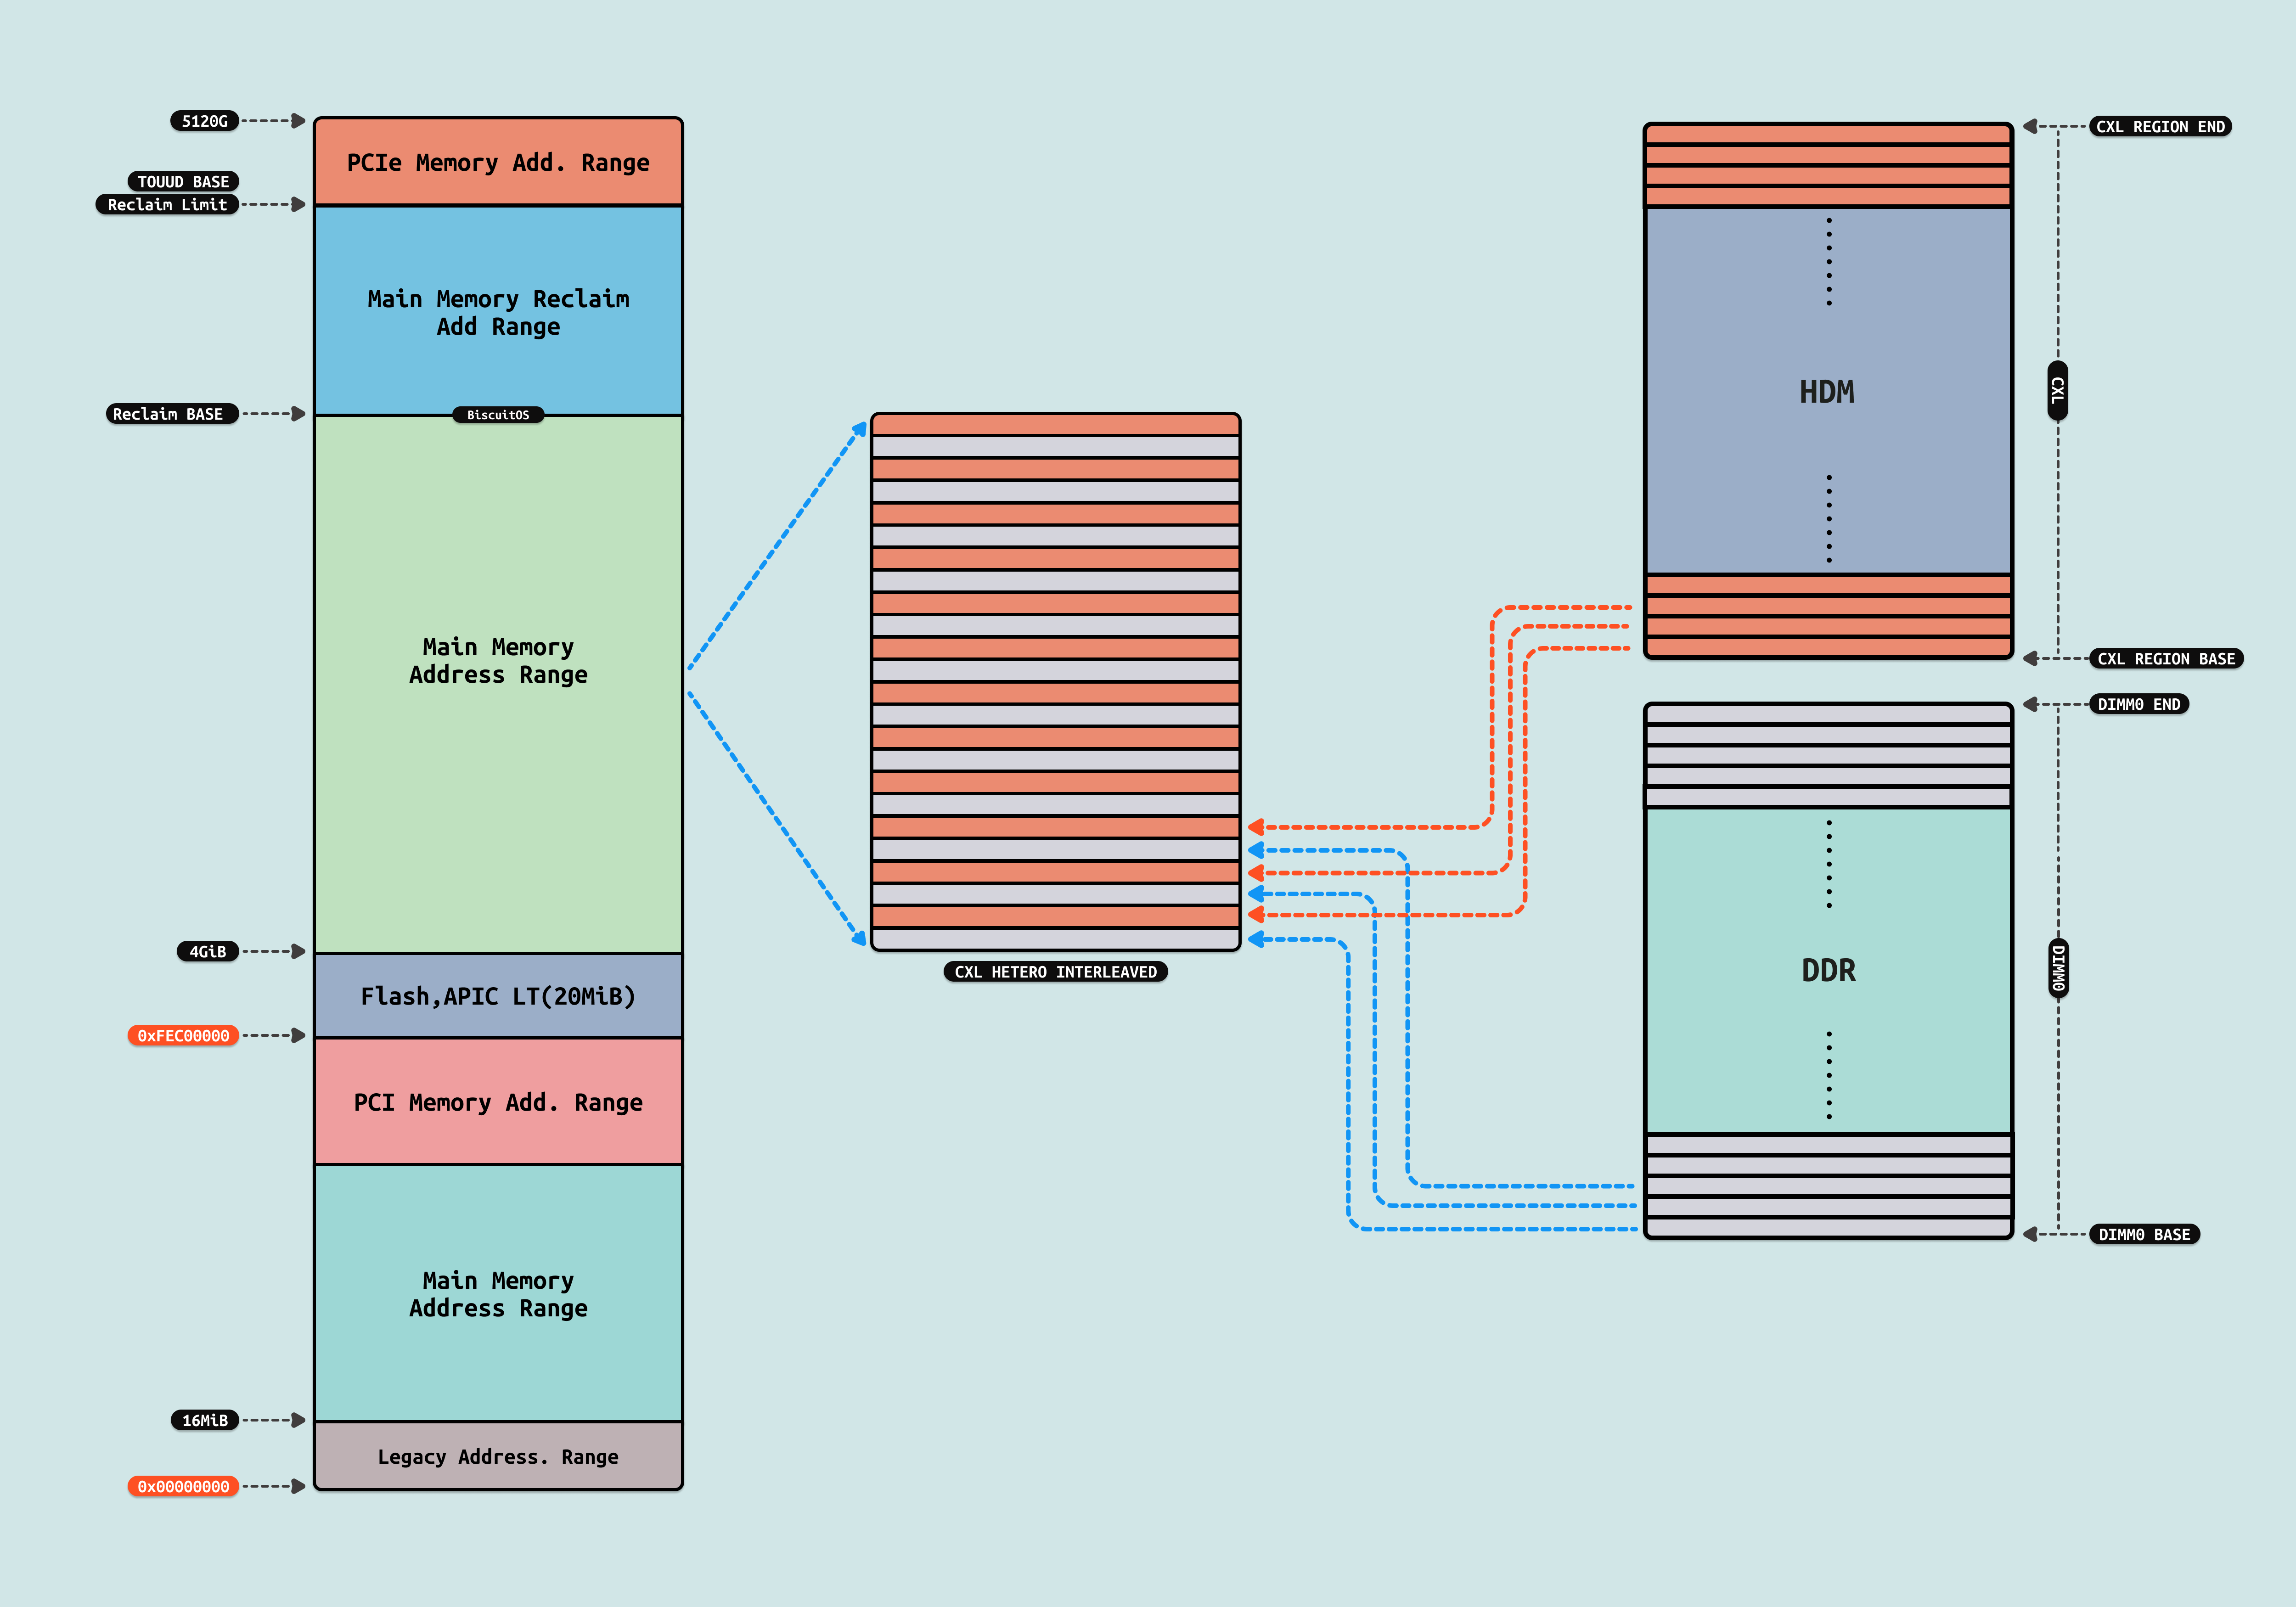Click the CXL REGION BASE label
This screenshot has width=2296, height=1607.
pyautogui.click(x=2165, y=659)
